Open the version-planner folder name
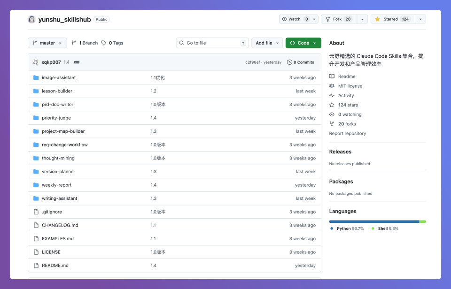The height and width of the screenshot is (289, 451). tap(58, 172)
